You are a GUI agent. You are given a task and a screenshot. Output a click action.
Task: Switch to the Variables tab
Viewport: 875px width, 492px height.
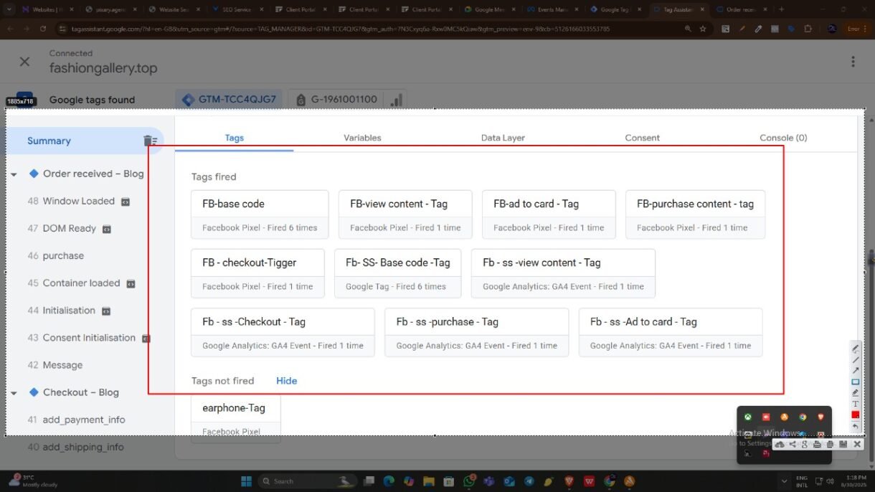coord(362,138)
